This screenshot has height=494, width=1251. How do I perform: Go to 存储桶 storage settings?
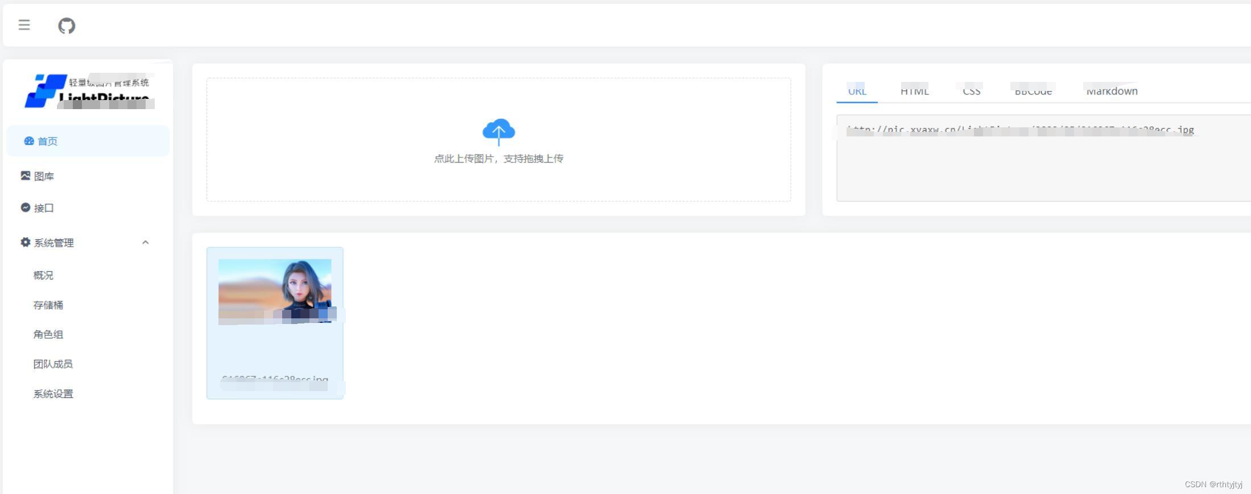(x=48, y=305)
